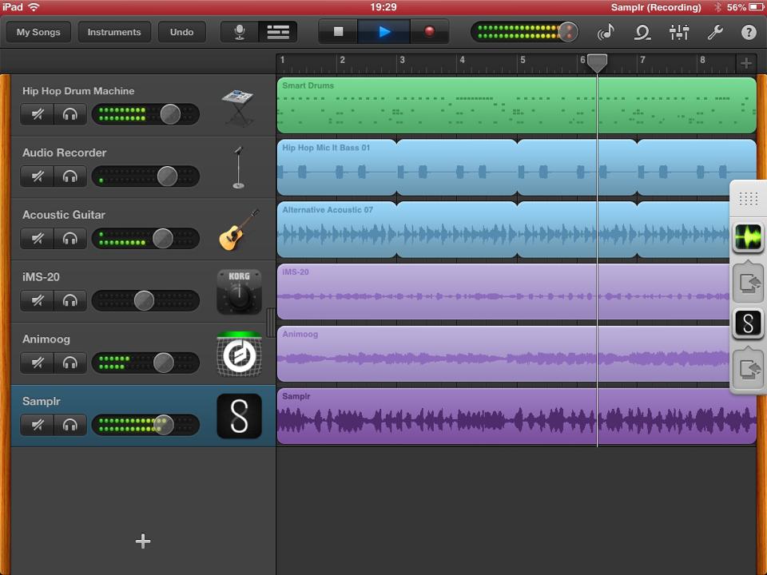Click the side panel dotted grip handle
The image size is (767, 575).
748,199
